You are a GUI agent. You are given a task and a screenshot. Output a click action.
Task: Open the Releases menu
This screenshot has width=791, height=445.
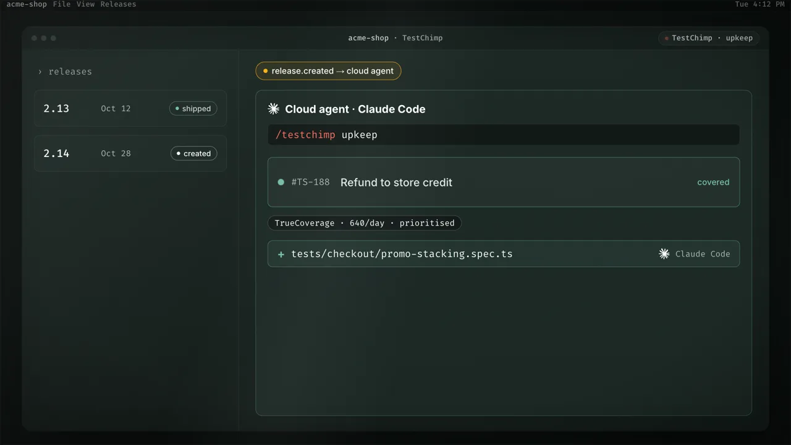tap(118, 4)
